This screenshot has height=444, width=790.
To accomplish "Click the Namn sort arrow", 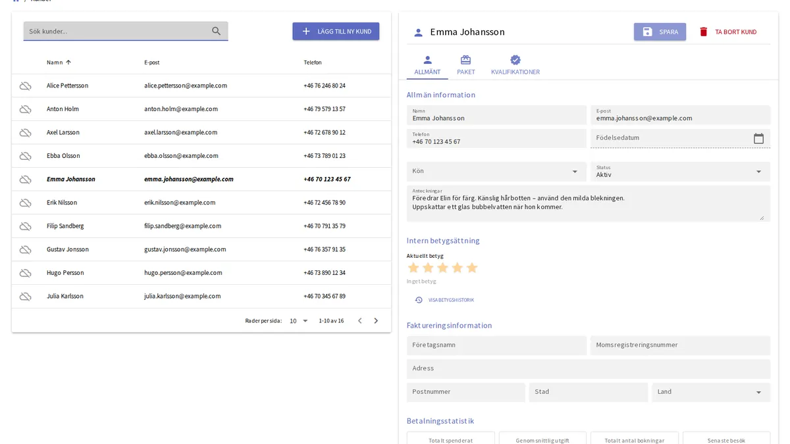I will (68, 62).
